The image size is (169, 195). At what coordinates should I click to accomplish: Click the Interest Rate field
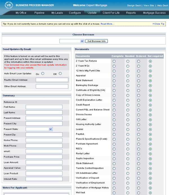coord(44,179)
